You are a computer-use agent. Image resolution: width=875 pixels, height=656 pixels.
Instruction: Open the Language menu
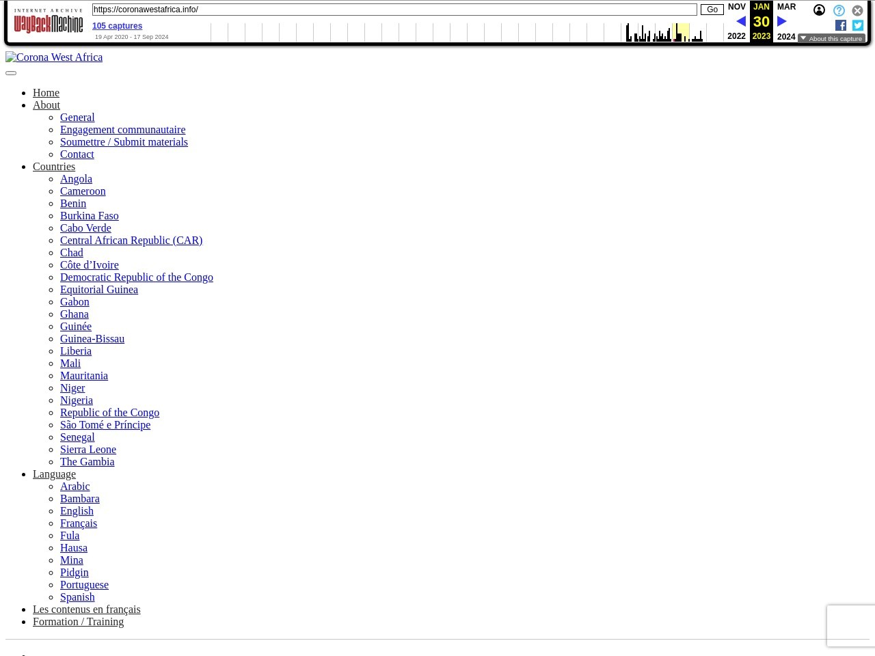click(54, 474)
